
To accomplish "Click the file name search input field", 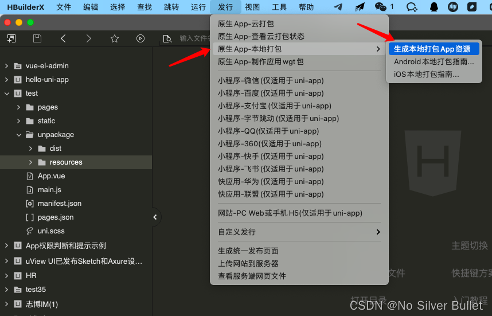I will [x=194, y=38].
